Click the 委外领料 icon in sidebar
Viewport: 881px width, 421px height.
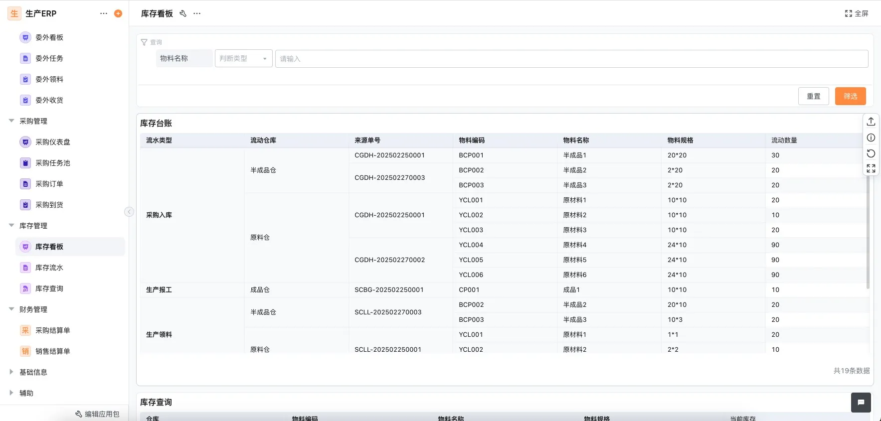[25, 79]
